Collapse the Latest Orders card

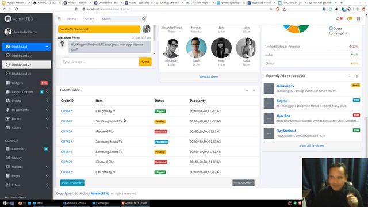tap(247, 90)
